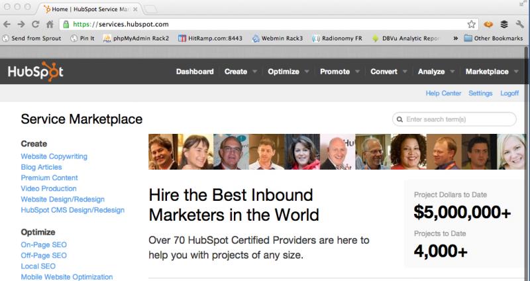Open Blog Articles service link
This screenshot has width=530, height=281.
click(x=41, y=167)
